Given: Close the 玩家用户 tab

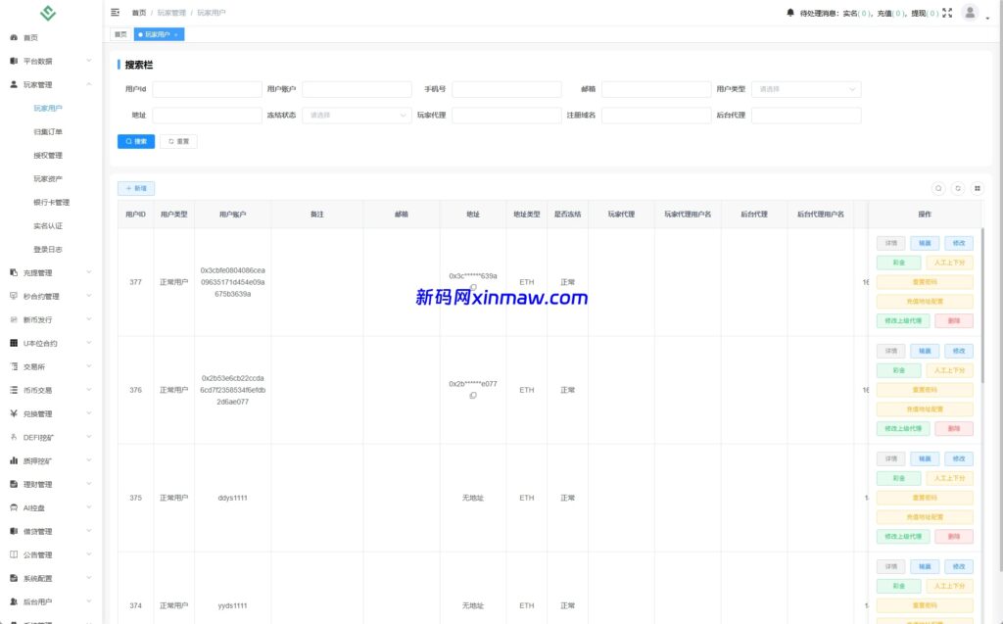Looking at the screenshot, I should [x=176, y=34].
